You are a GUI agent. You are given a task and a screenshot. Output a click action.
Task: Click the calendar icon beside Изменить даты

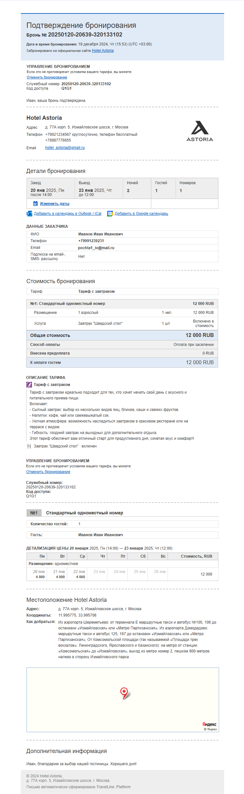point(35,203)
